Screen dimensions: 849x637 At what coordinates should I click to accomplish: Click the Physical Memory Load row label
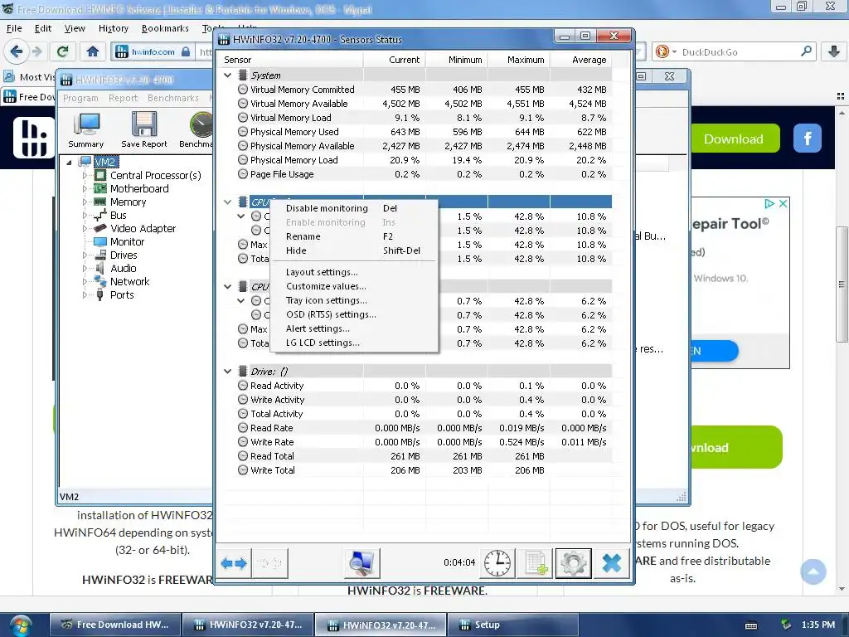pos(294,160)
